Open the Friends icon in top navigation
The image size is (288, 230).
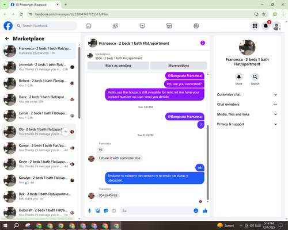pyautogui.click(x=115, y=26)
